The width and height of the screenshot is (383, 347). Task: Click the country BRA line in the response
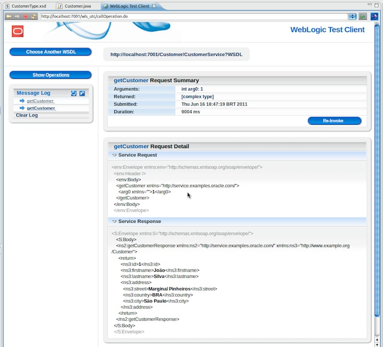coord(158,295)
